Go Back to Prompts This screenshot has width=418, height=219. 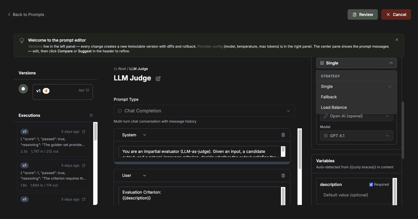click(x=26, y=15)
